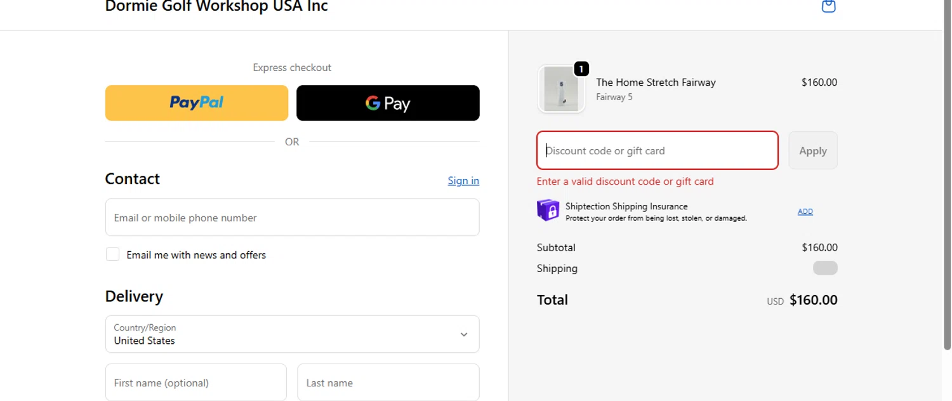Screen dimensions: 952x401
Task: Open the shopping bag cart icon
Action: [x=828, y=6]
